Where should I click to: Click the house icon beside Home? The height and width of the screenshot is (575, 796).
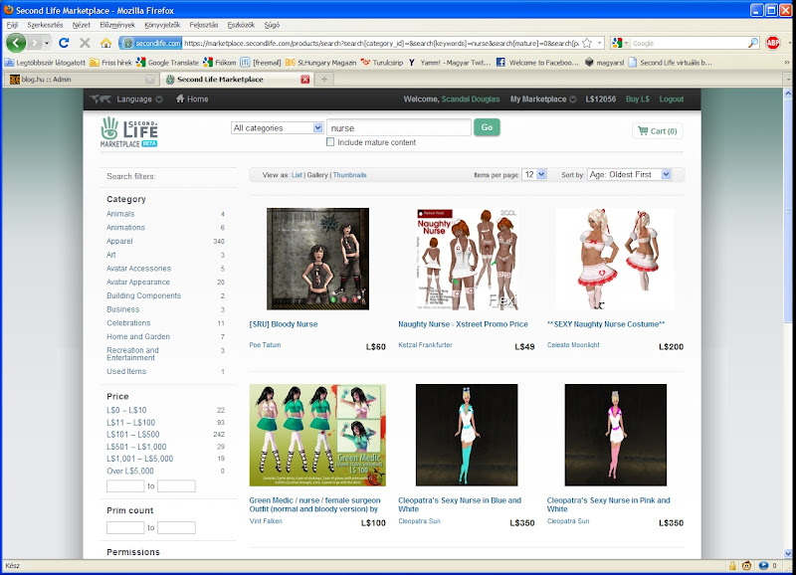pyautogui.click(x=180, y=98)
